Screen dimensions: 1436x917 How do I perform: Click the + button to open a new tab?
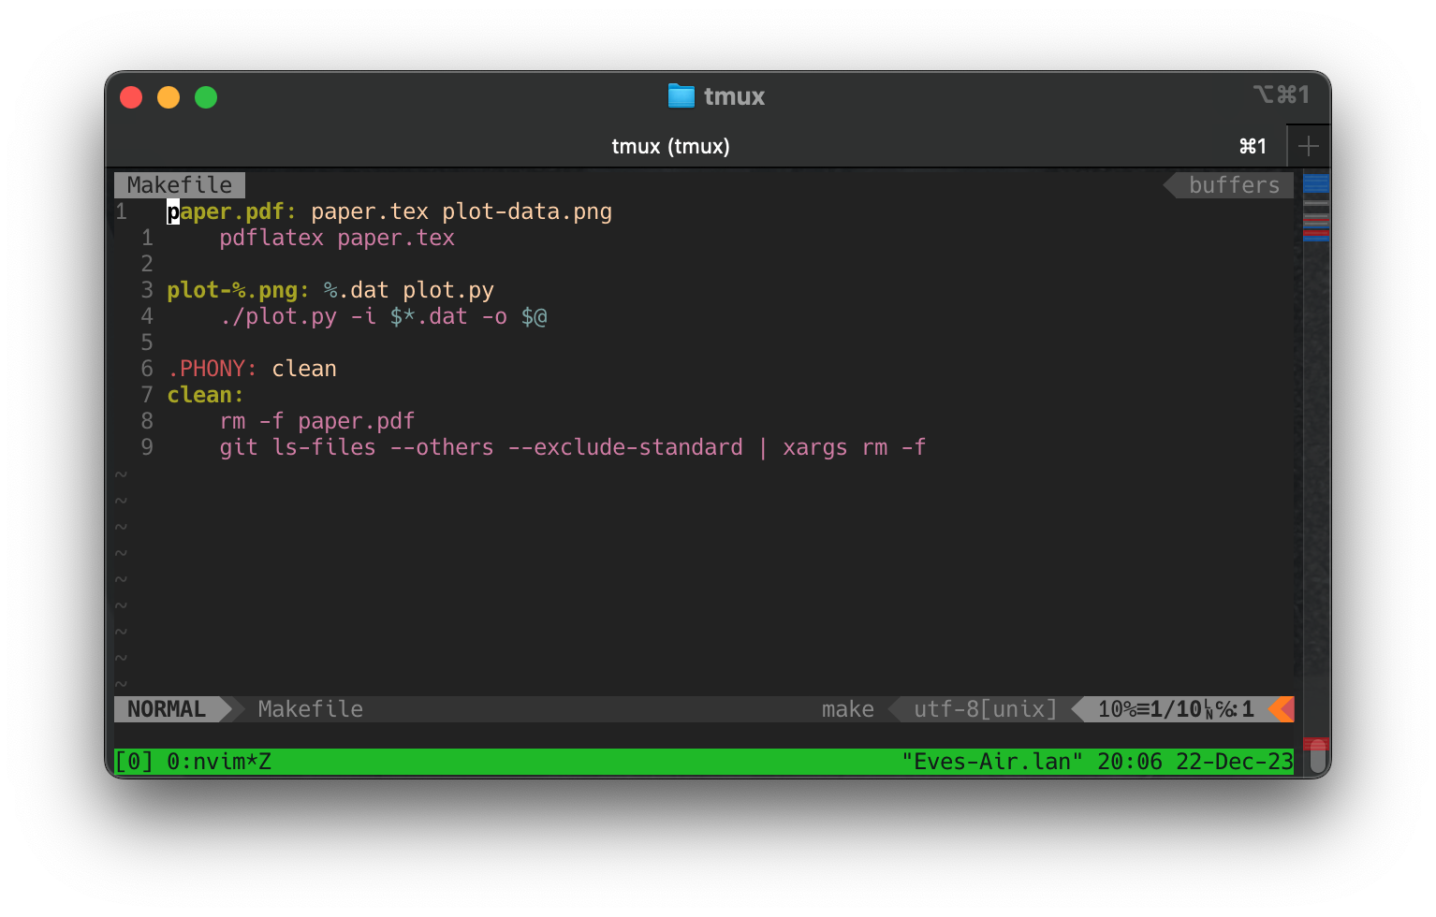point(1309,145)
